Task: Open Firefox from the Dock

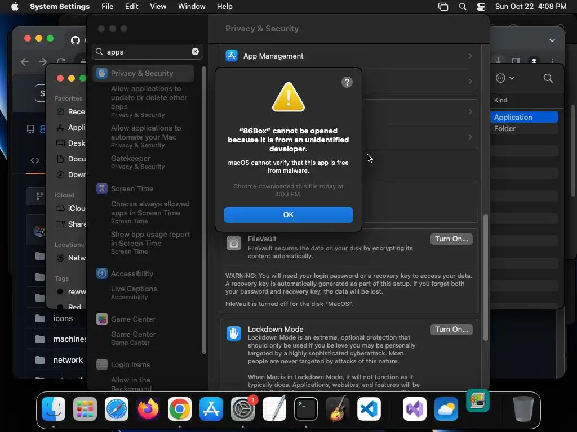Action: [x=148, y=409]
